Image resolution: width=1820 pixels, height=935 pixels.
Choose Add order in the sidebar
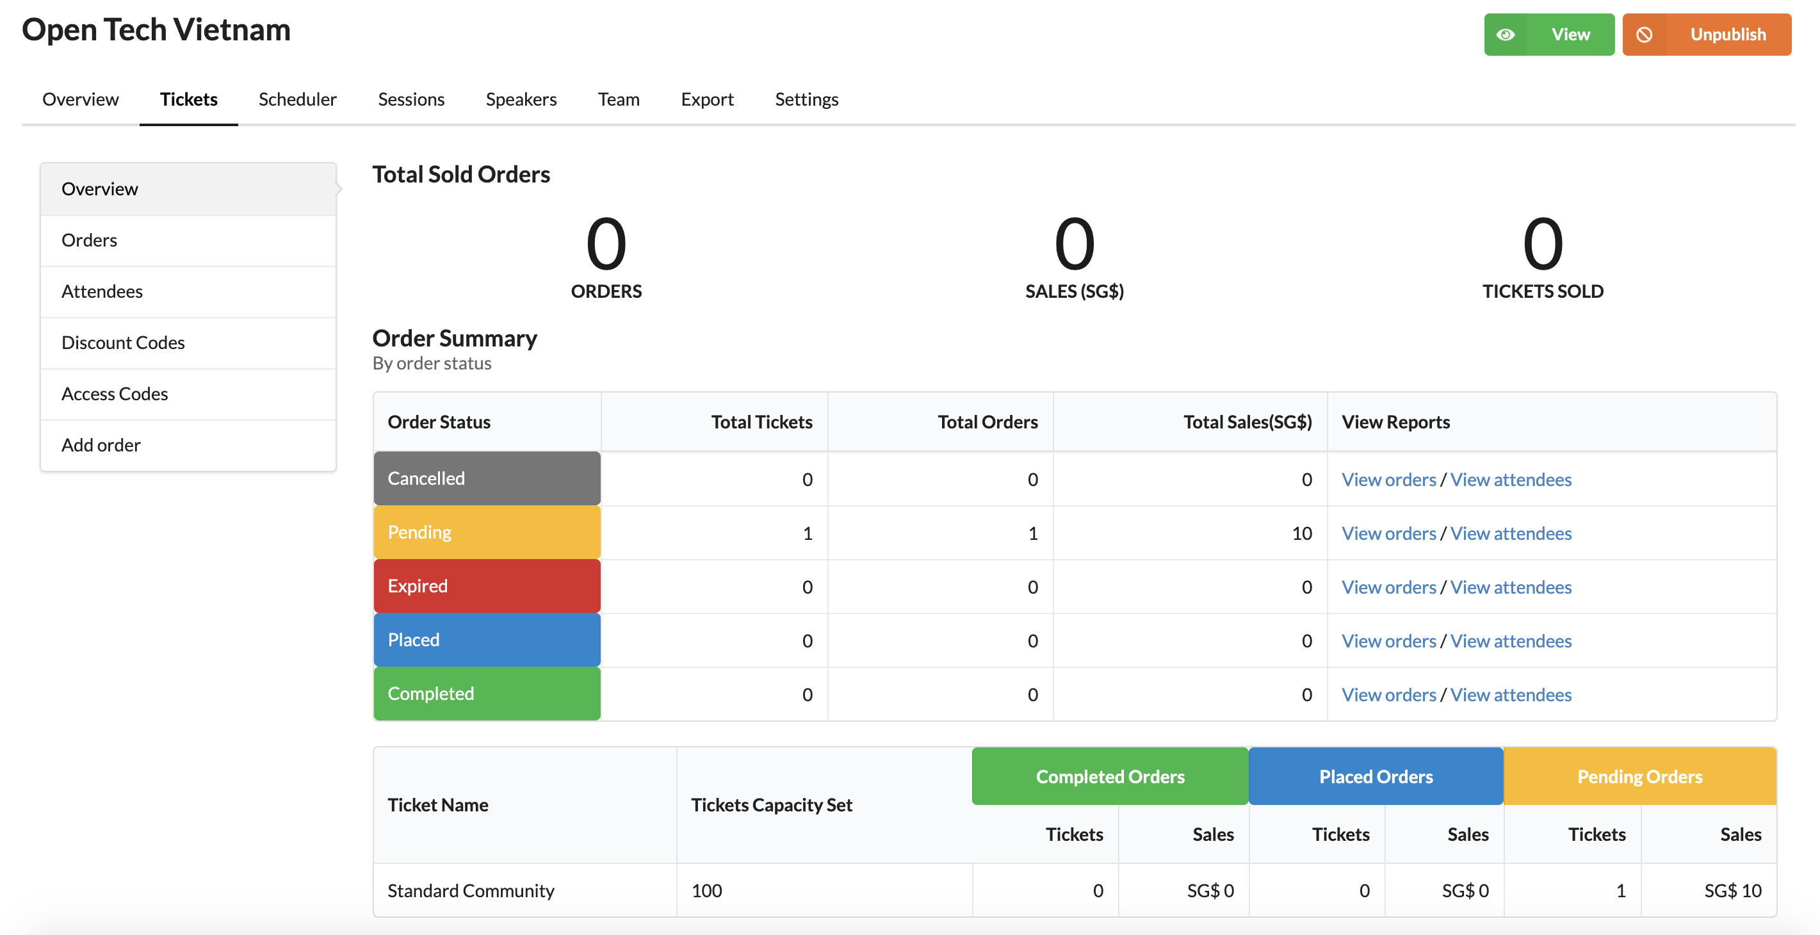(x=188, y=445)
